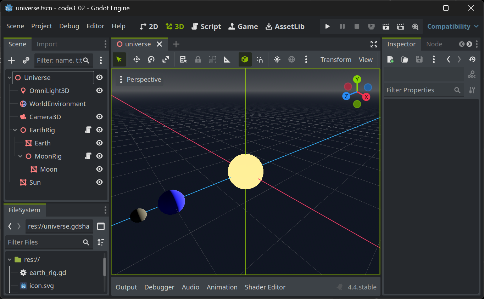Image resolution: width=484 pixels, height=299 pixels.
Task: Select the Select Mode arrow tool
Action: pyautogui.click(x=119, y=59)
